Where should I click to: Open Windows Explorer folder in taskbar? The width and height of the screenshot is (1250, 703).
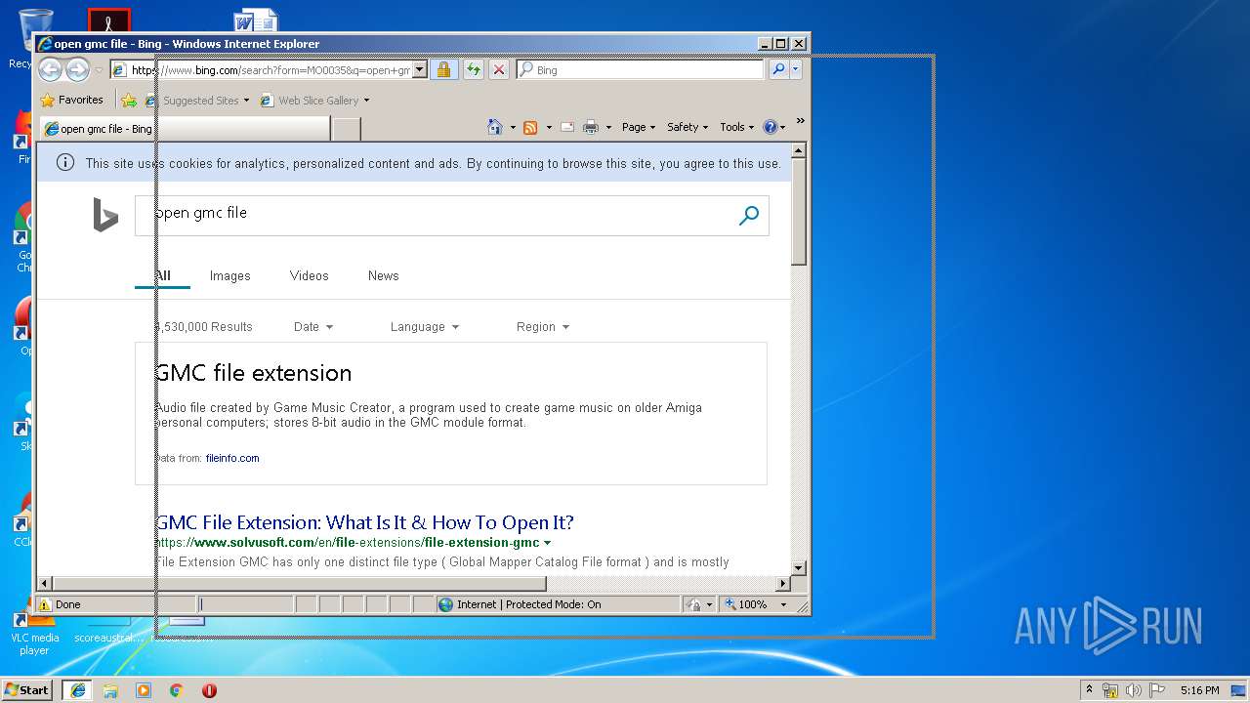coord(110,690)
